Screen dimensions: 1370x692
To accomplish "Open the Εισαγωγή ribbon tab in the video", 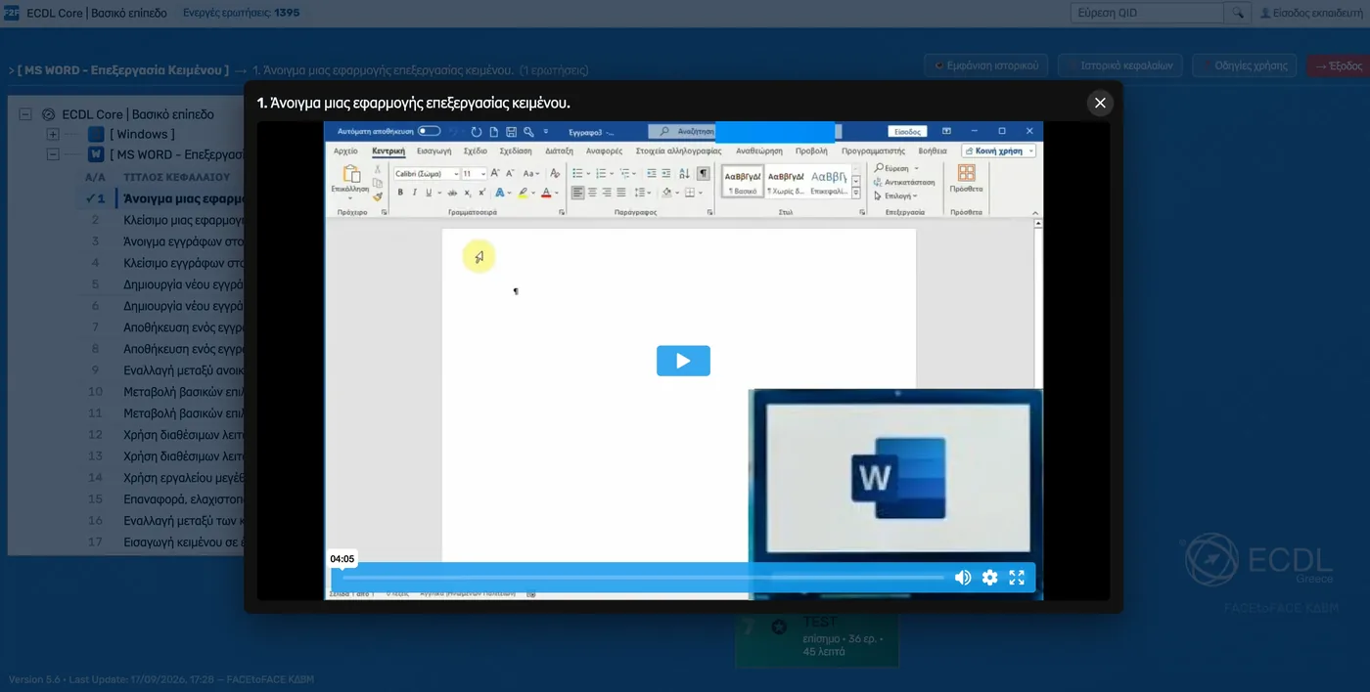I will tap(434, 151).
